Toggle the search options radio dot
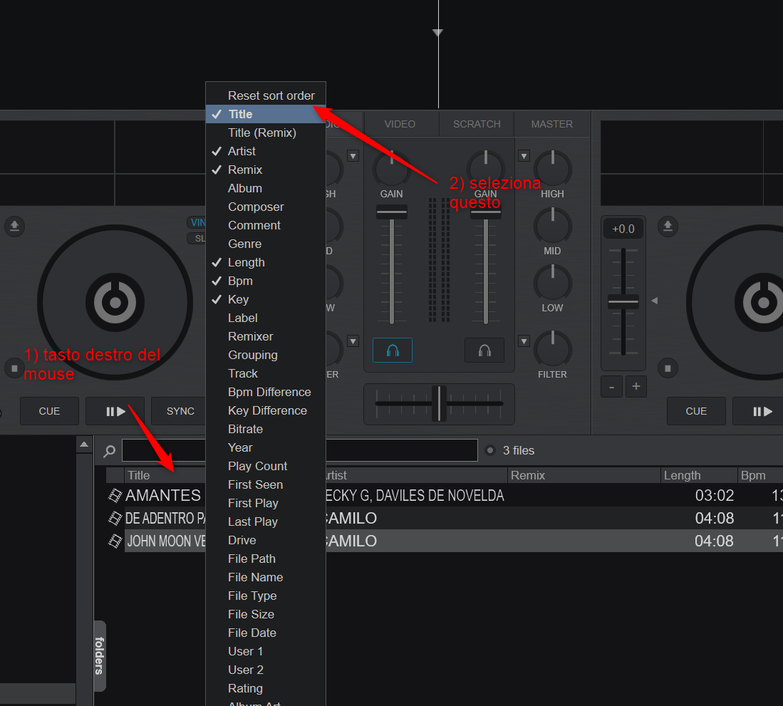Image resolution: width=783 pixels, height=706 pixels. coord(490,450)
